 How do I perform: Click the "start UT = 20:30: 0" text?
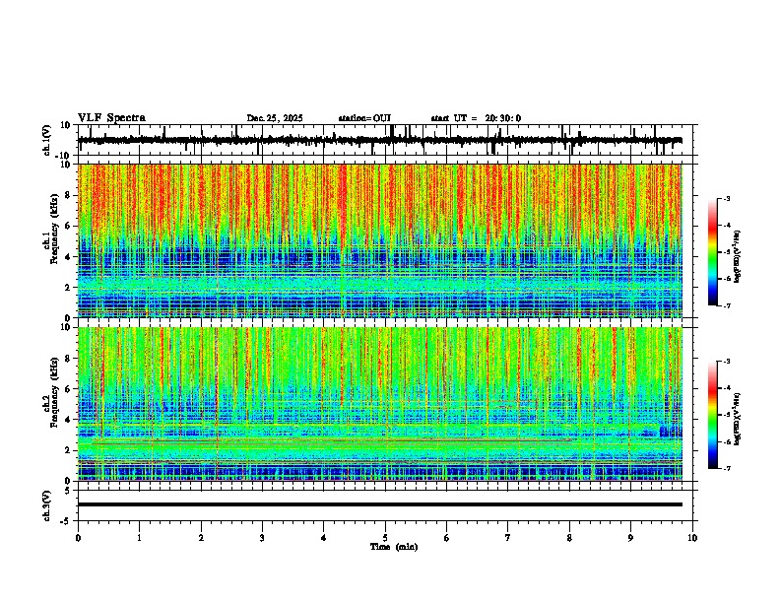pos(476,118)
